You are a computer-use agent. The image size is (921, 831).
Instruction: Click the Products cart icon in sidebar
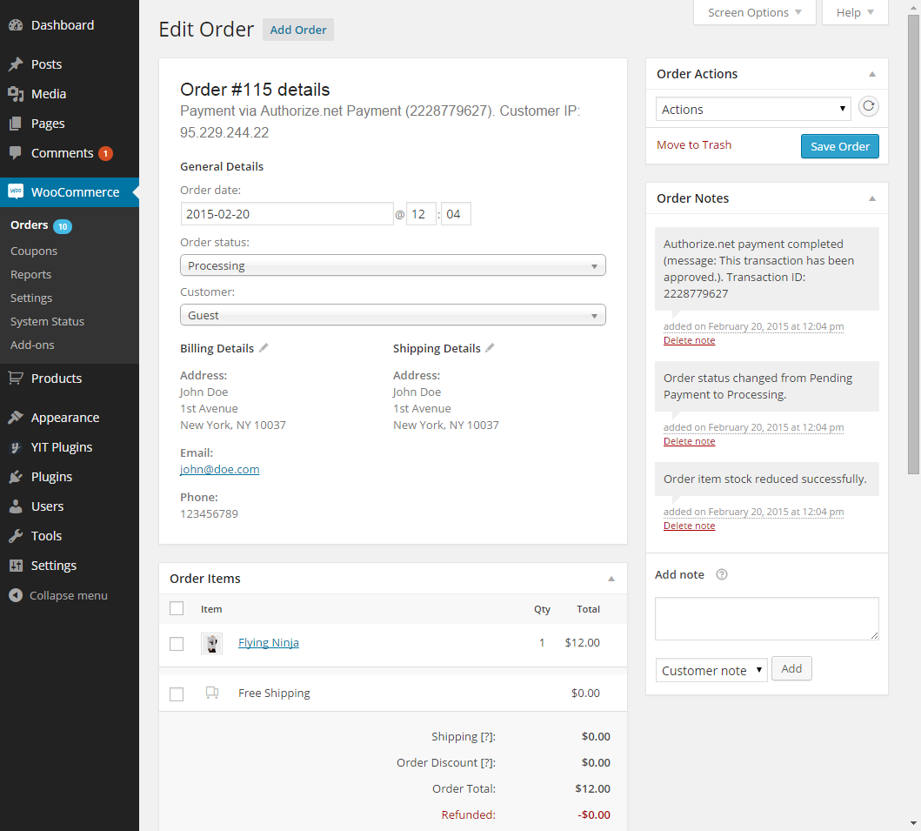tap(15, 379)
